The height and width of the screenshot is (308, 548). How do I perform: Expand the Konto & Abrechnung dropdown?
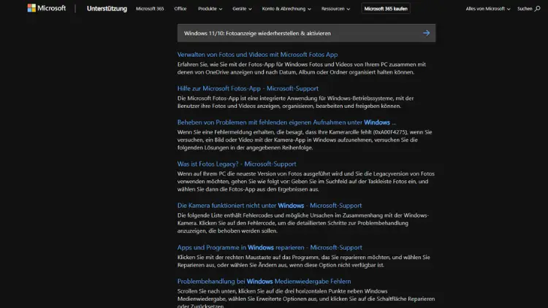286,9
